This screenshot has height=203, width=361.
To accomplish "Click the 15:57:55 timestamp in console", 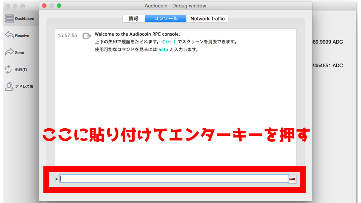I will 67,36.
